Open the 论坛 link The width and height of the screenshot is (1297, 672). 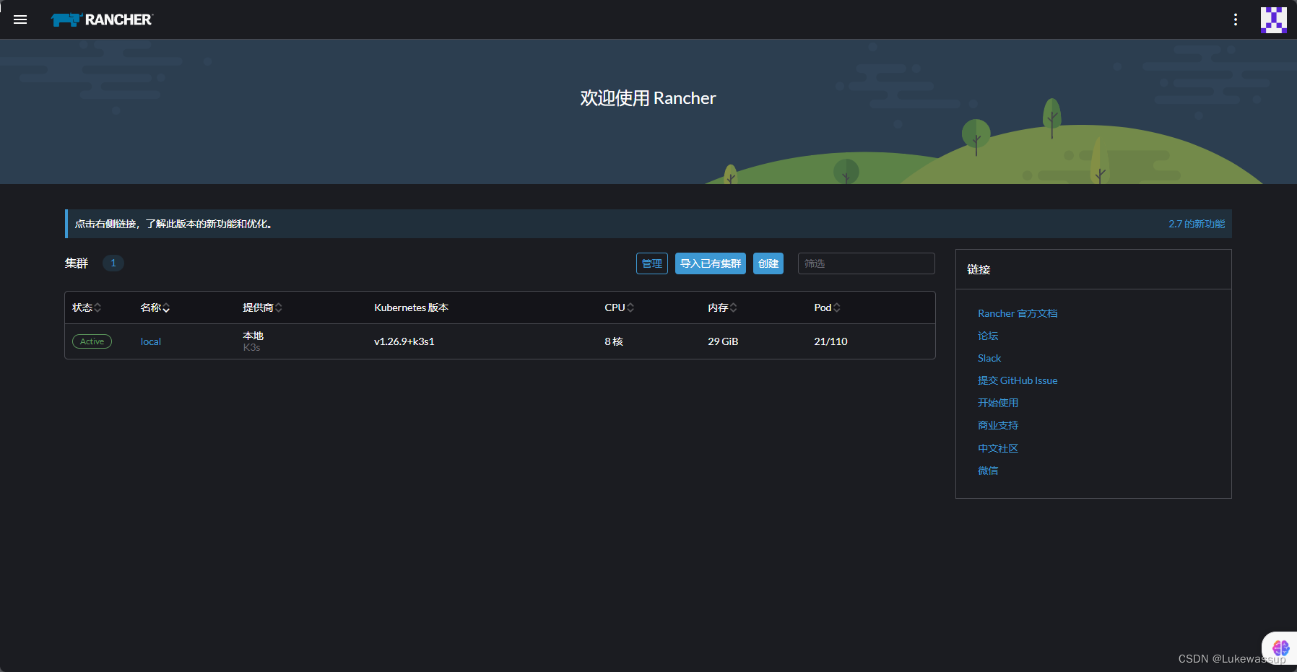pyautogui.click(x=988, y=336)
